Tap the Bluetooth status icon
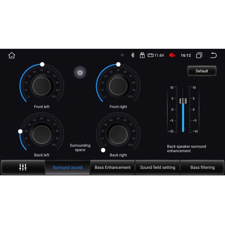225x225 pixels. [132, 55]
